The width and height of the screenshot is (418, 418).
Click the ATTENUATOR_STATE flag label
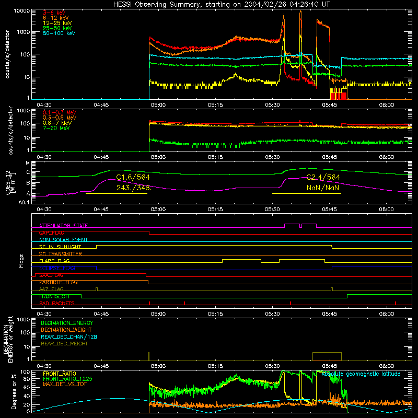(63, 226)
